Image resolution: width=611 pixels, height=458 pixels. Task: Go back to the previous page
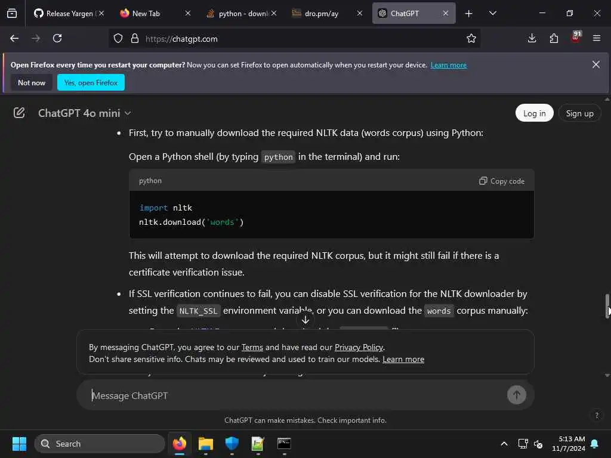pos(14,38)
